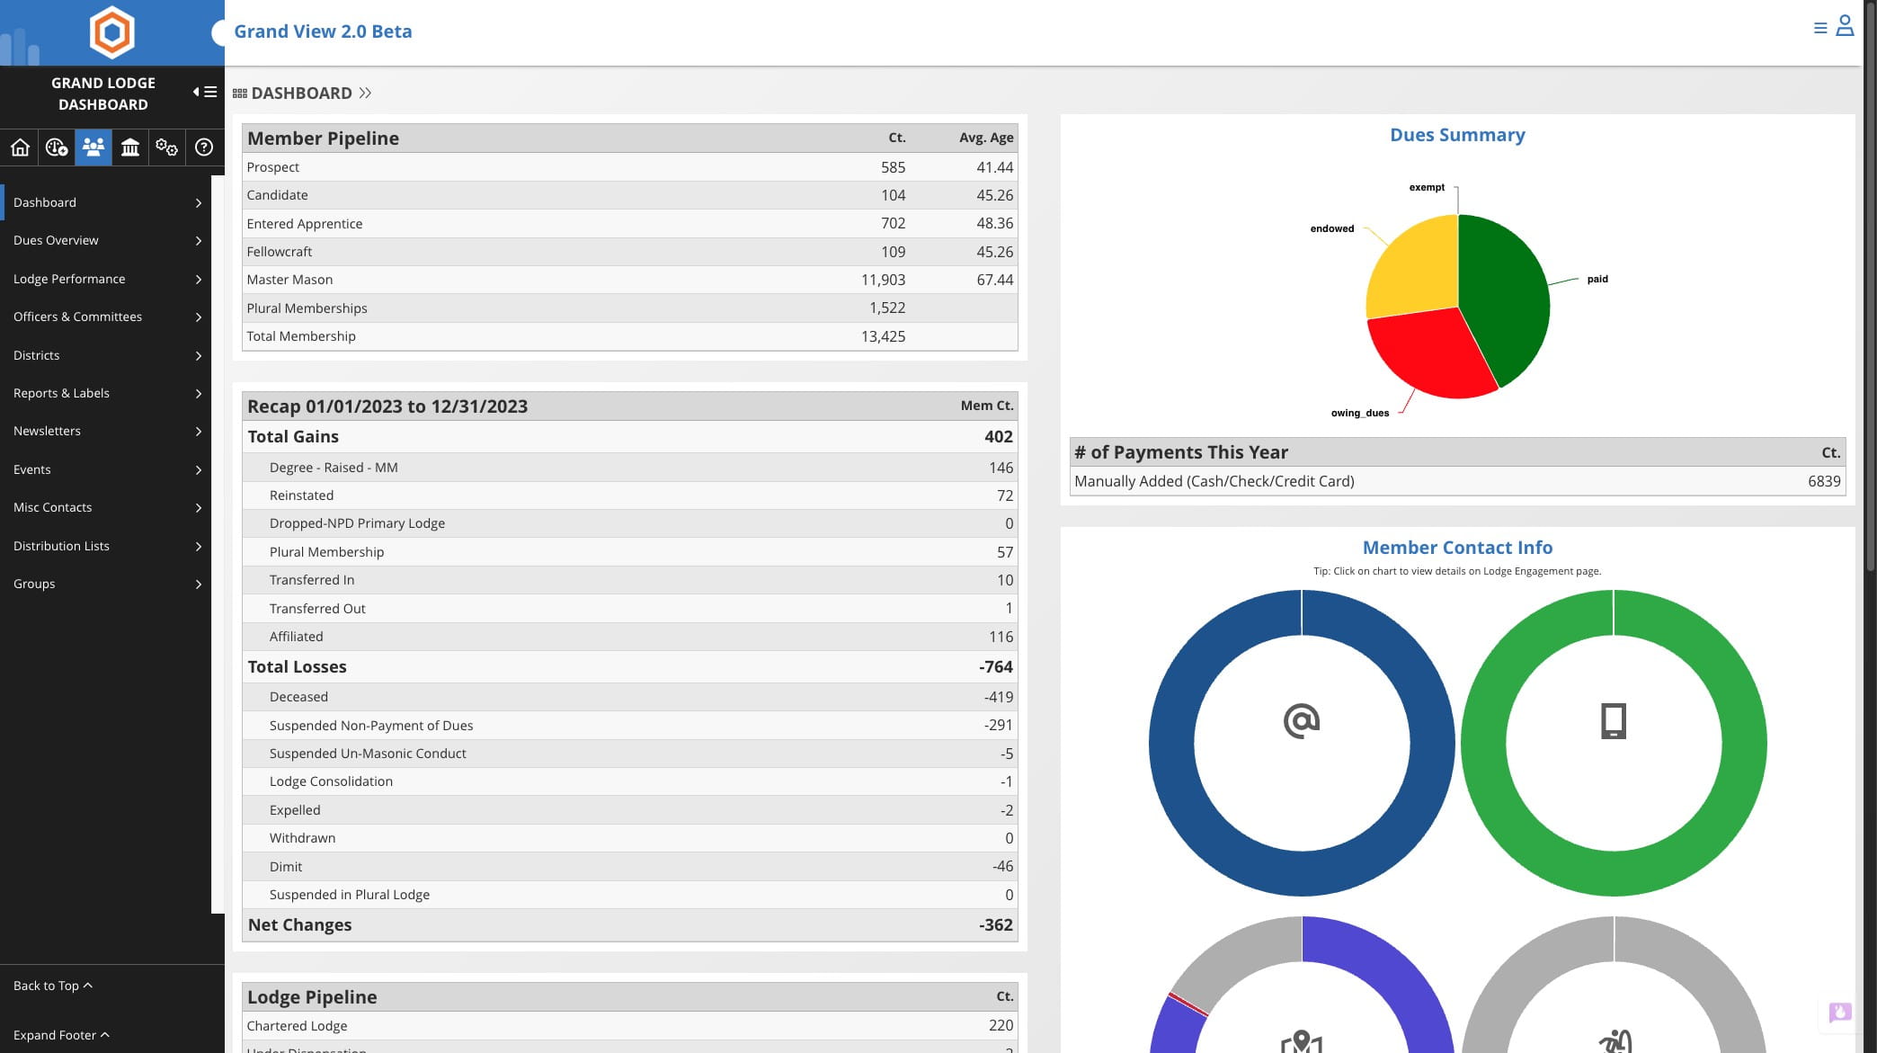The height and width of the screenshot is (1053, 1877).
Task: Open the Newsletters menu item
Action: pyautogui.click(x=106, y=432)
